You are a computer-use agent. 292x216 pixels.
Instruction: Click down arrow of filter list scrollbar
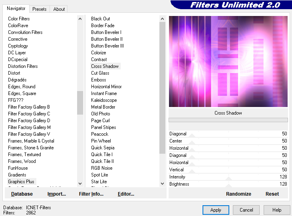[163, 184]
